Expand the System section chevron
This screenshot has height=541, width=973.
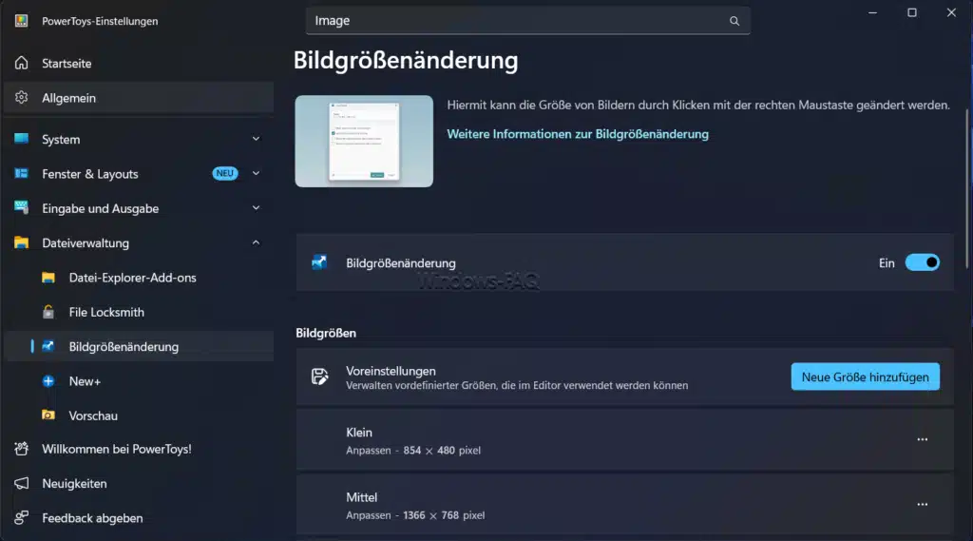click(256, 139)
